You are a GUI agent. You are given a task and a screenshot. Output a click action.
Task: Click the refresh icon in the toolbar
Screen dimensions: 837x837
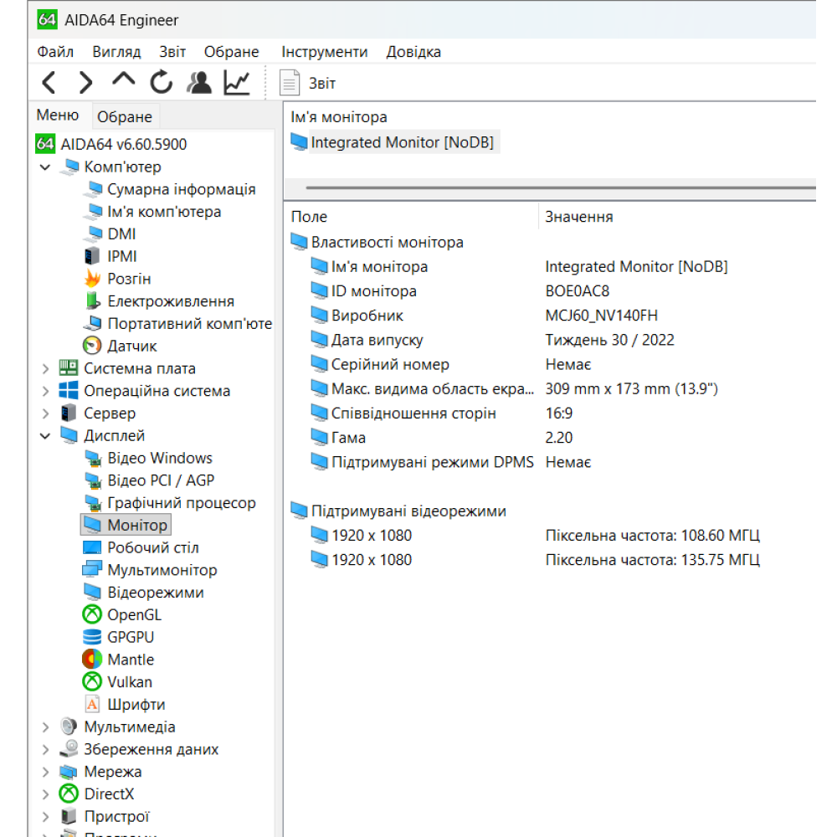coord(160,82)
